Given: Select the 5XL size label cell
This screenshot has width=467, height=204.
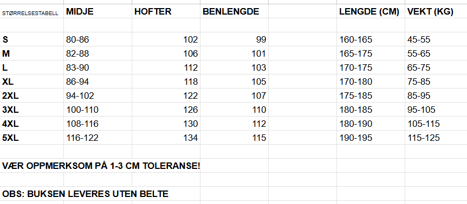Looking at the screenshot, I should click(31, 138).
